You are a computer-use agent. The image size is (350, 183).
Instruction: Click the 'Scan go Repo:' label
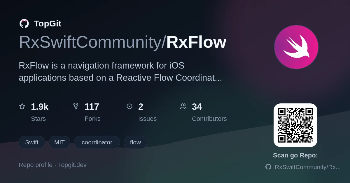[x=295, y=155]
